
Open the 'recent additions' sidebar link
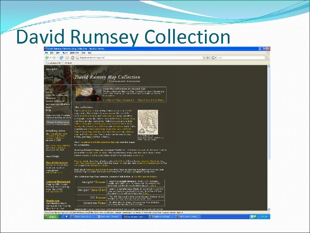click(55, 101)
